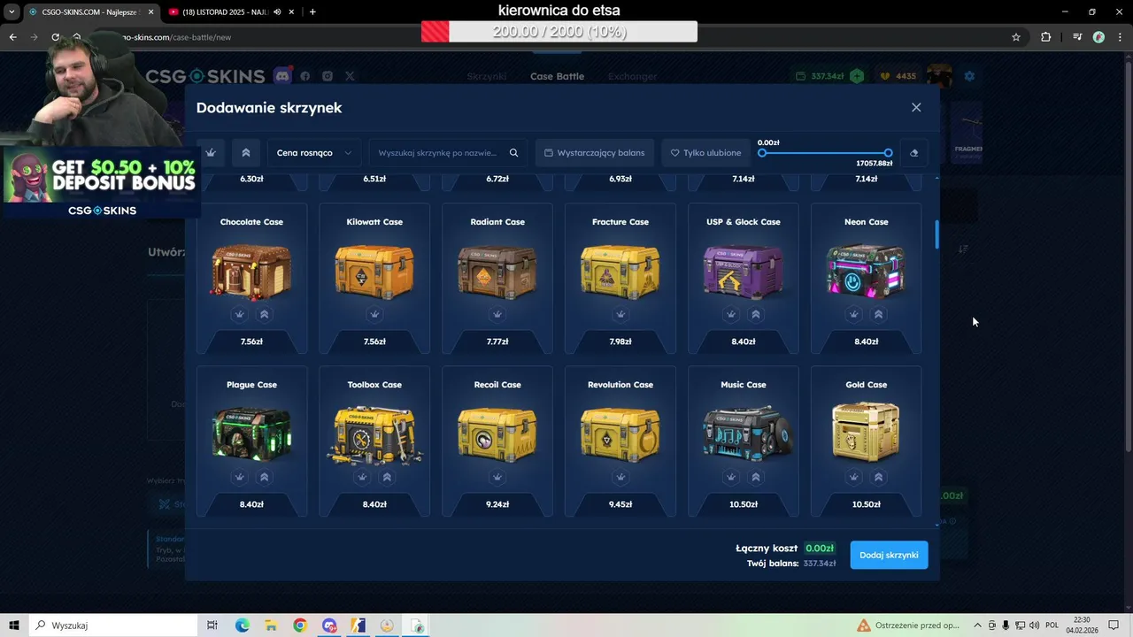Click crown badge under Neon Case
The height and width of the screenshot is (637, 1133).
point(854,314)
